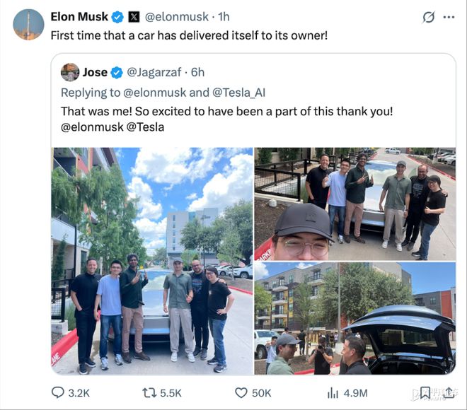Click the X affiliate badge
Viewport: 467px width, 410px height.
pyautogui.click(x=134, y=17)
